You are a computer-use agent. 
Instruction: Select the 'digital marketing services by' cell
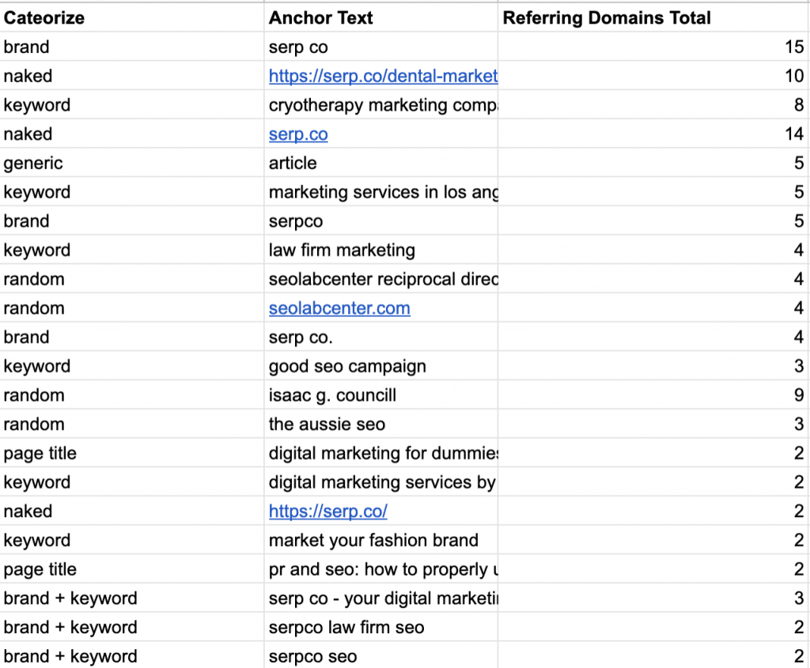380,482
